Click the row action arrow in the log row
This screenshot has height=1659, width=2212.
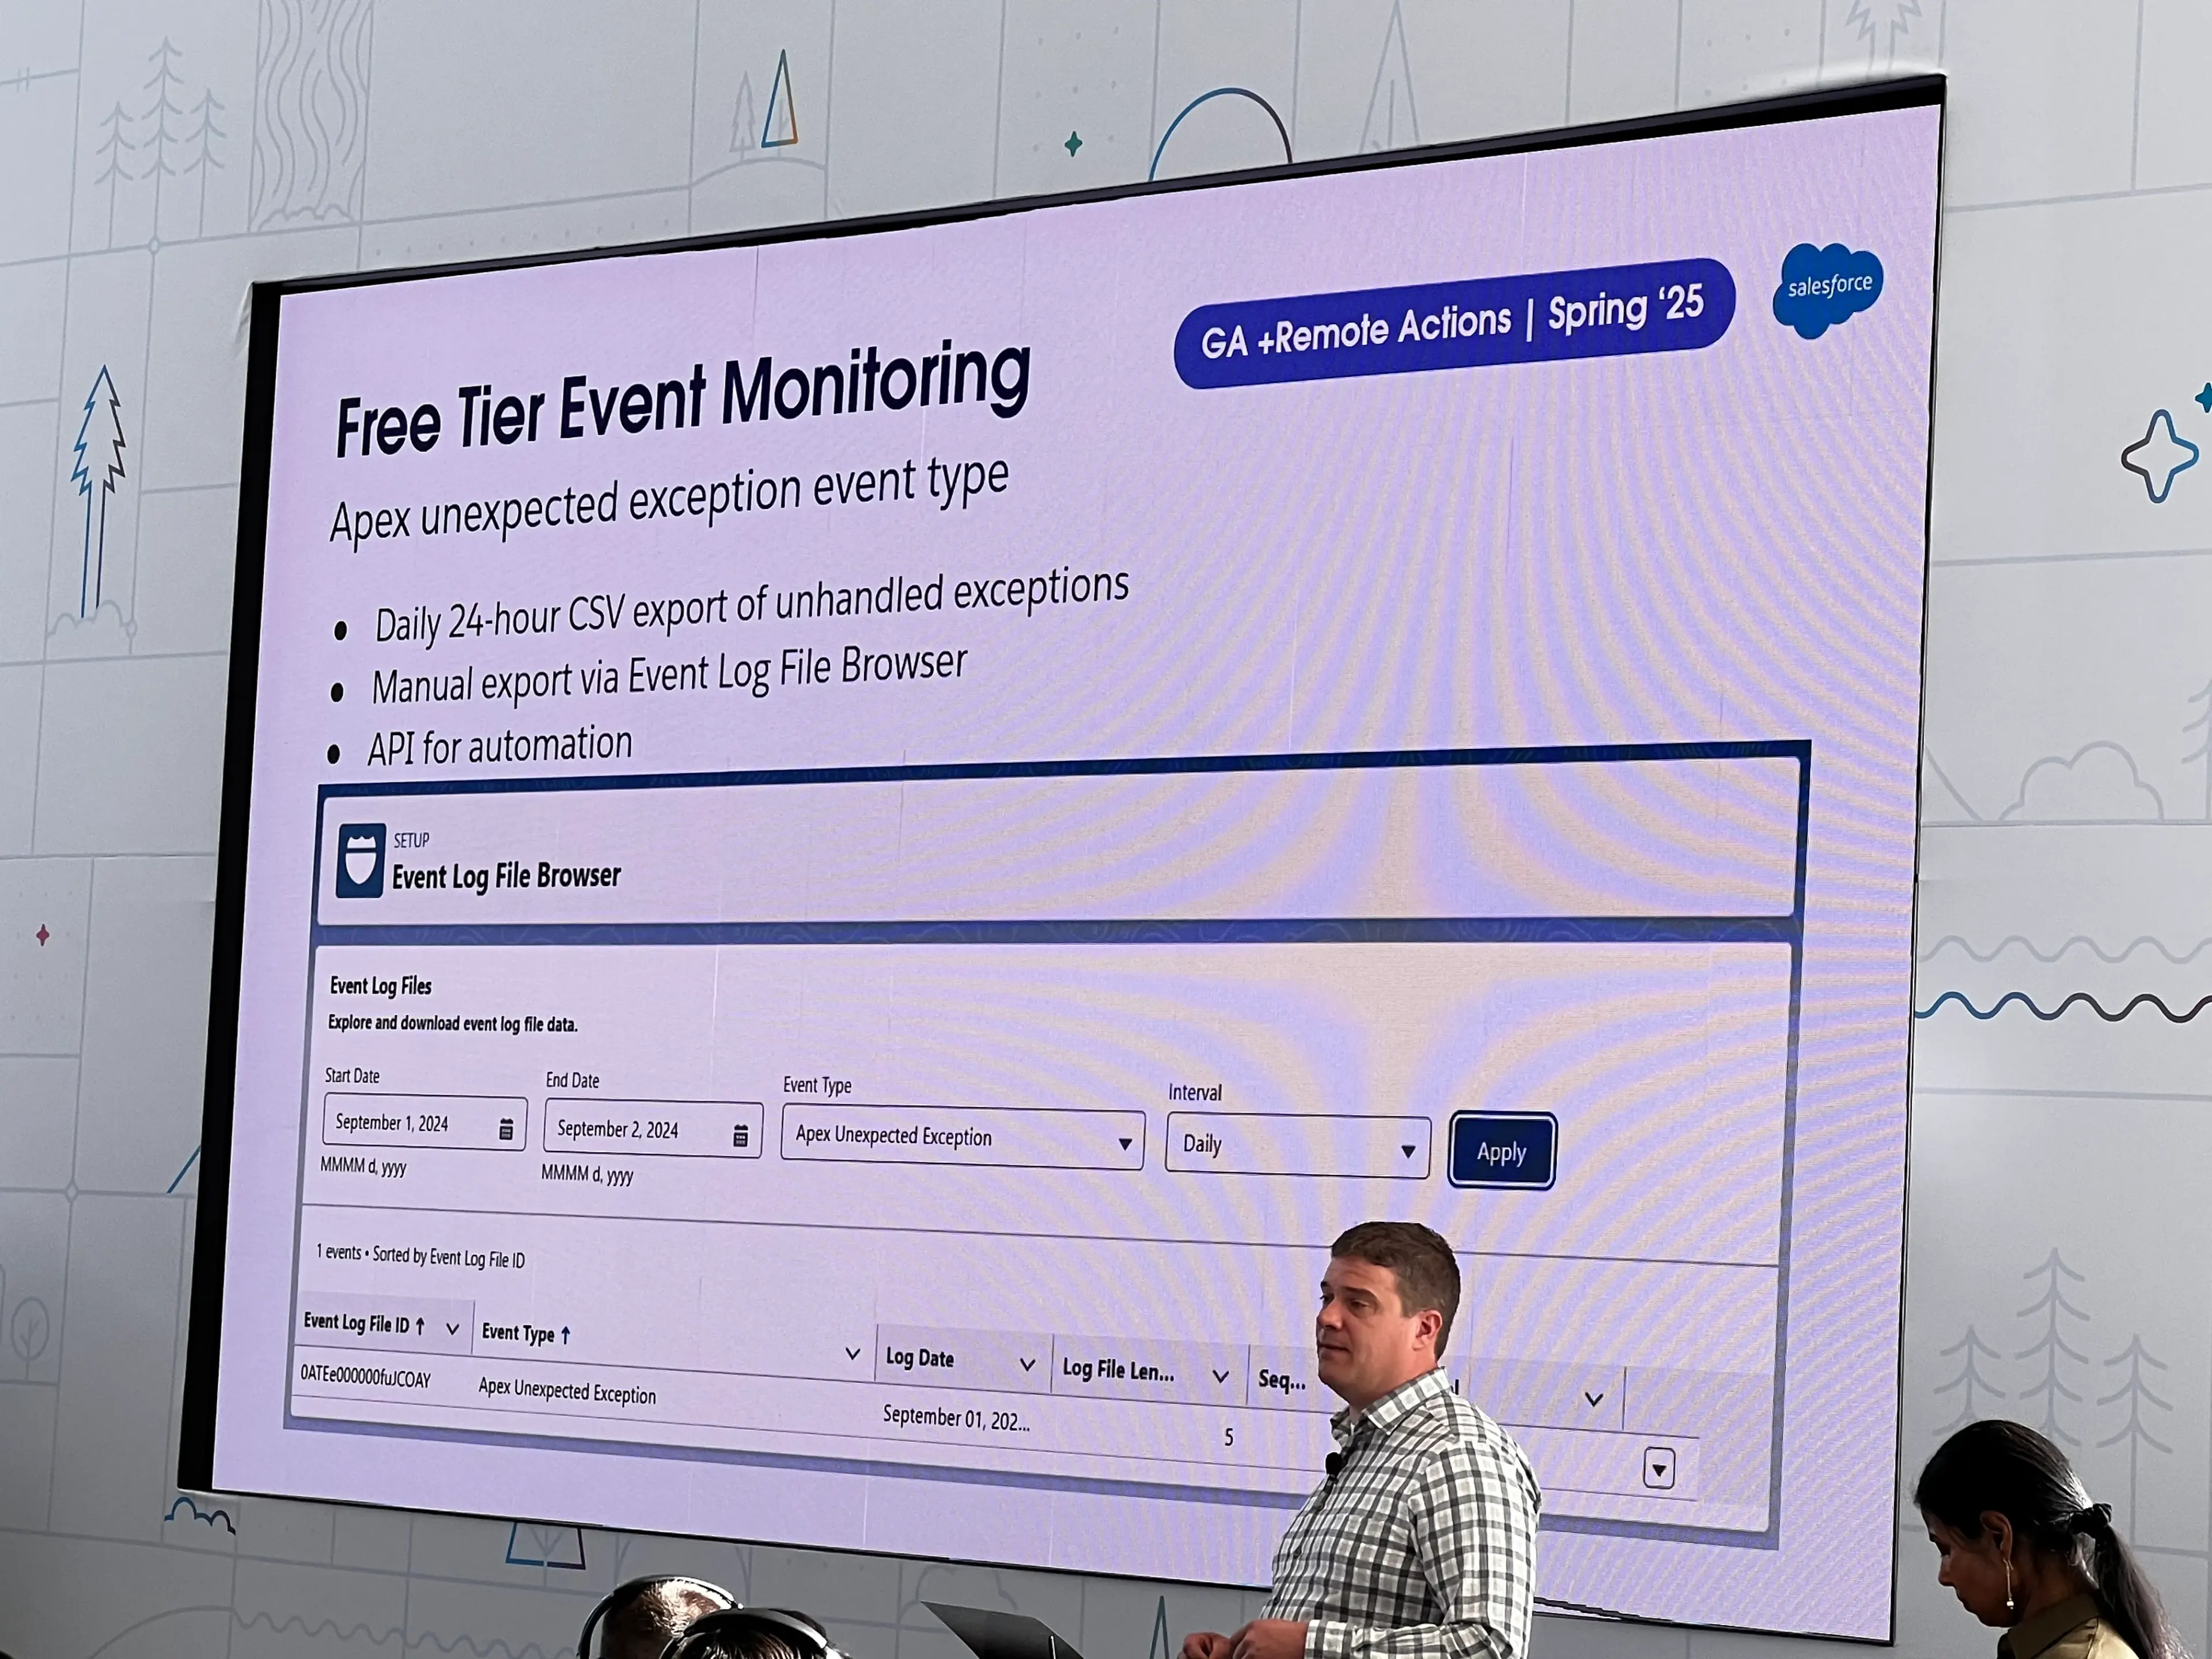click(x=1659, y=1468)
